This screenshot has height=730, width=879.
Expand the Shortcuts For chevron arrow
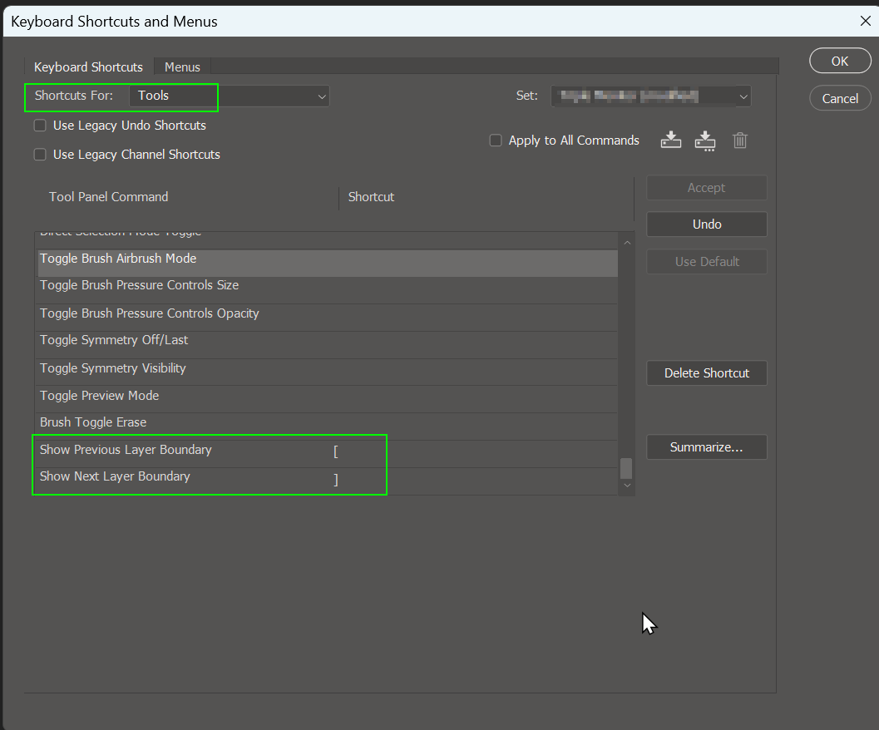click(322, 96)
